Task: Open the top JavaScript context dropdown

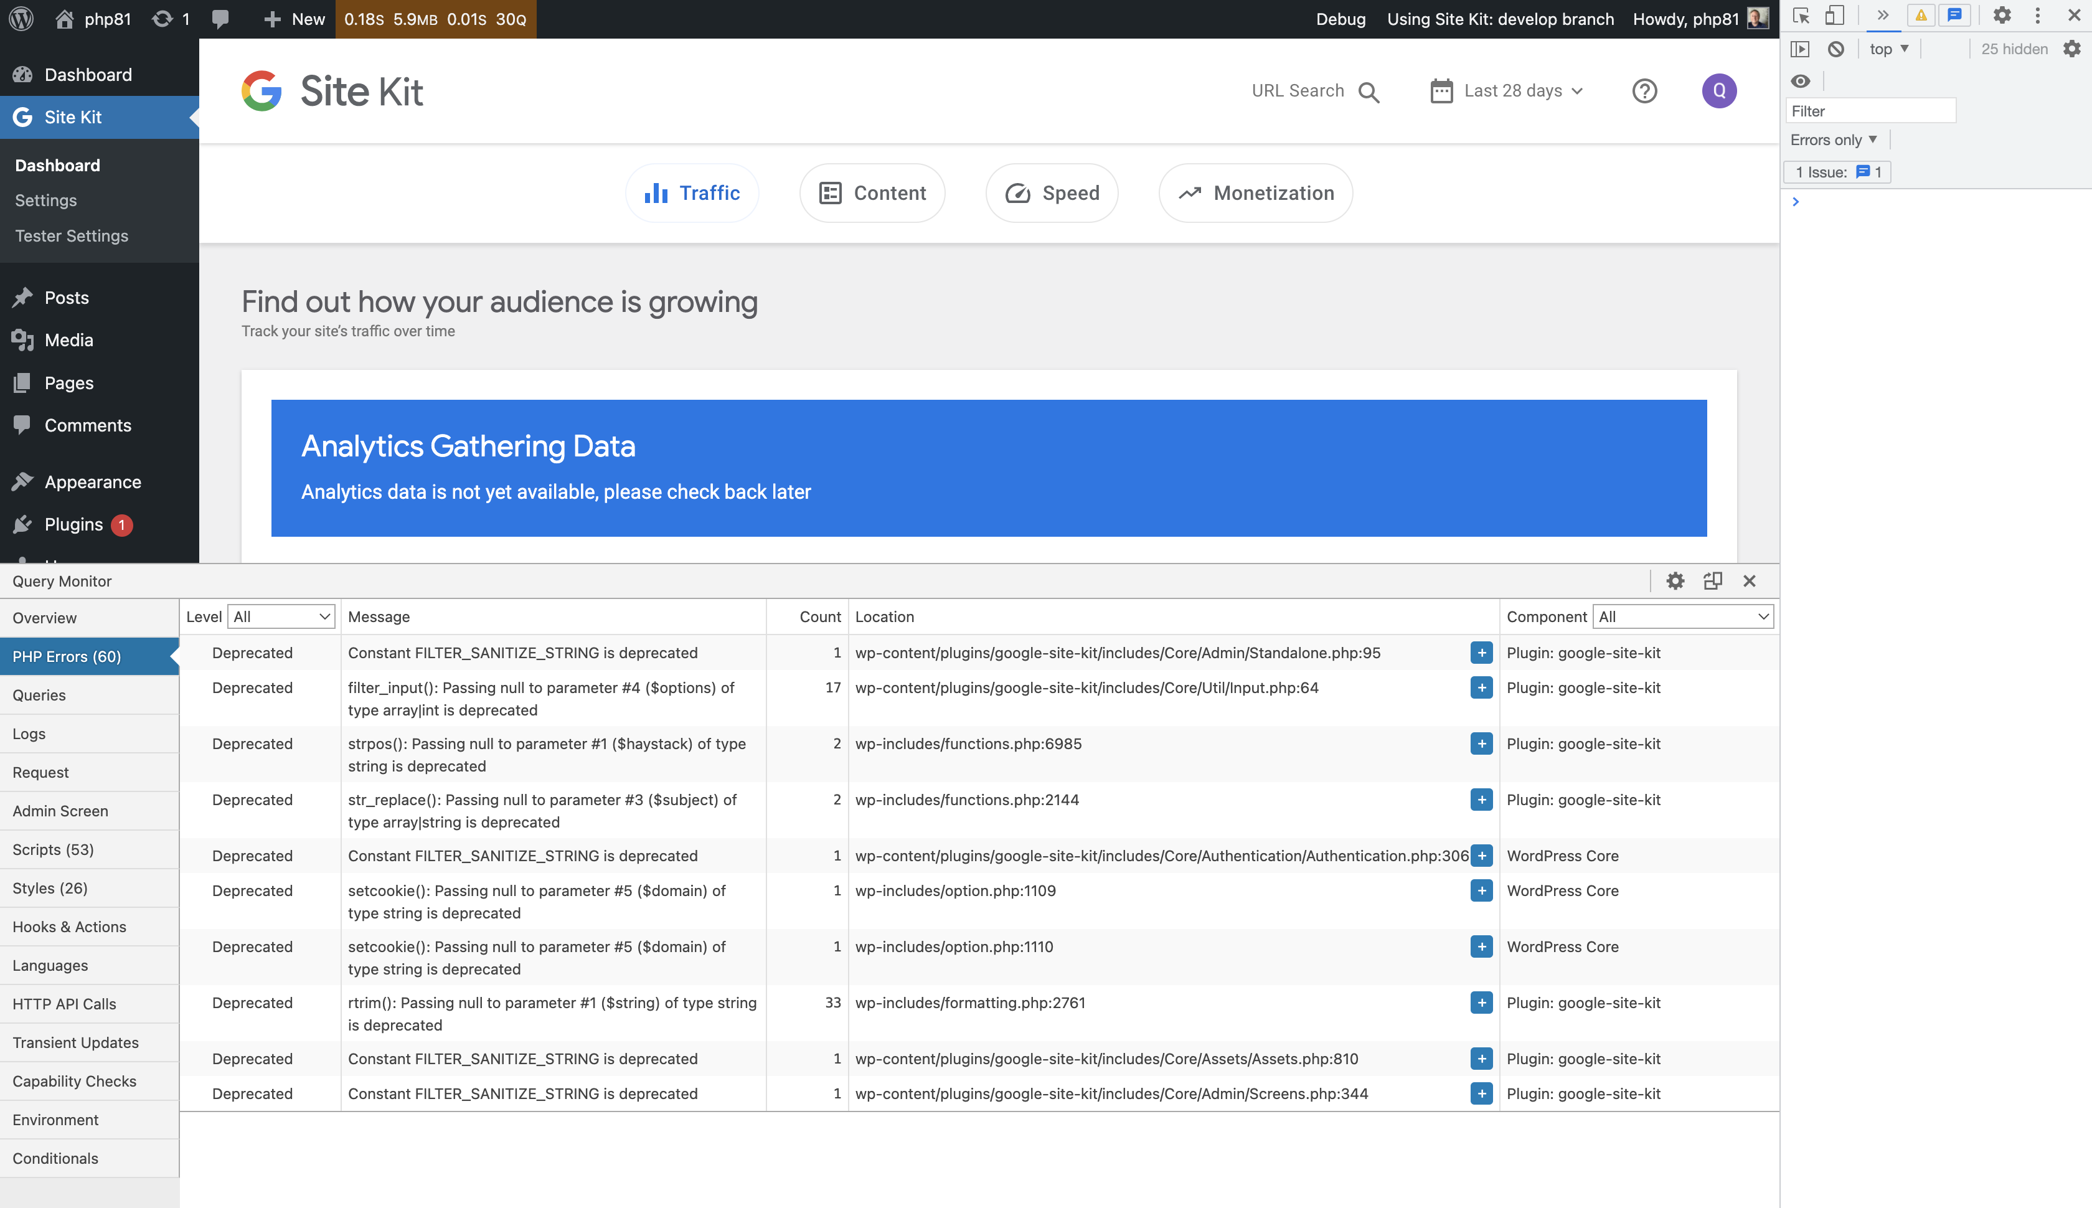Action: (x=1889, y=49)
